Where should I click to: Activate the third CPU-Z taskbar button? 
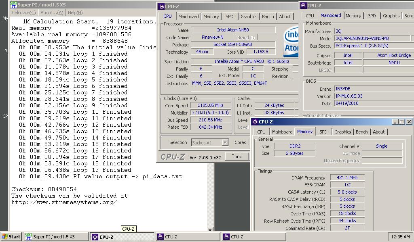254,237
